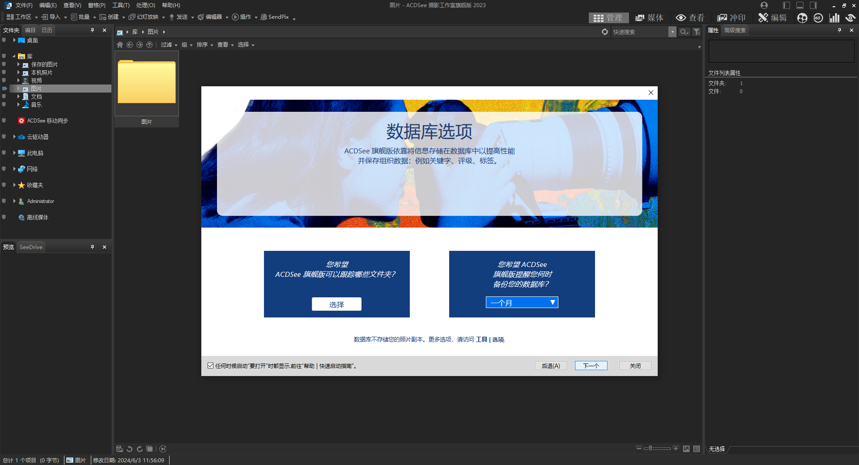Expand the 此电脑 tree node
The image size is (859, 465).
tap(14, 153)
